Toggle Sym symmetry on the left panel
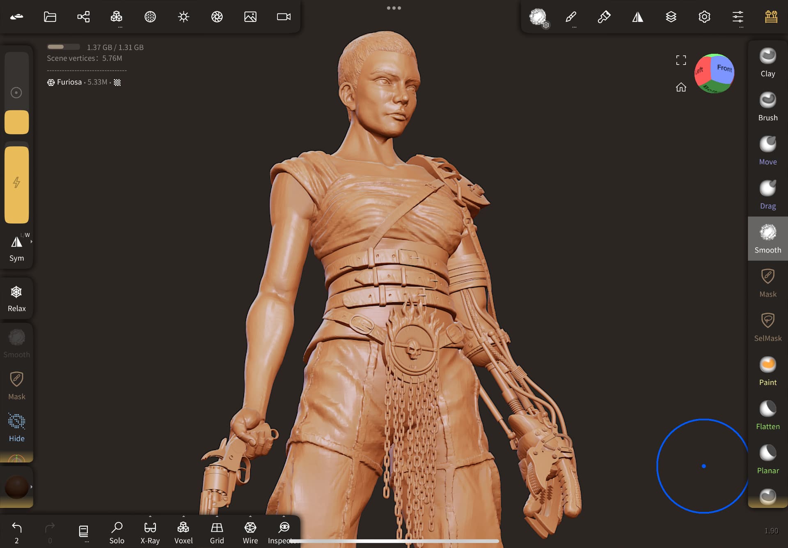788x548 pixels. pos(16,248)
